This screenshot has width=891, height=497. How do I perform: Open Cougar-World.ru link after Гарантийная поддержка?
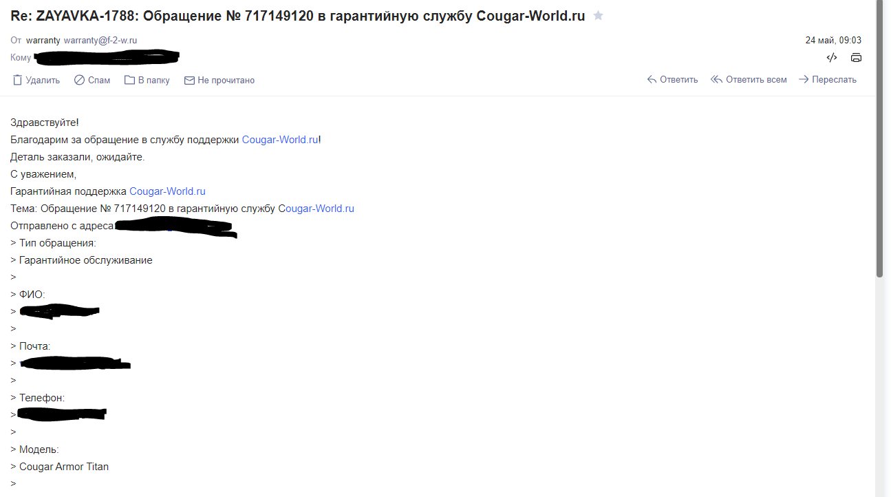pyautogui.click(x=167, y=191)
